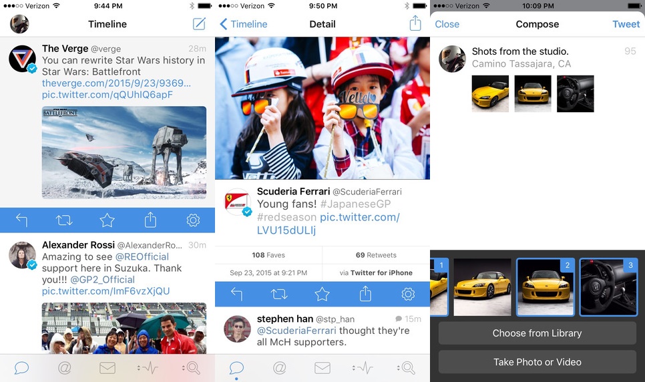Share The Verge tweet in Timeline action bar
645x382 pixels.
click(x=150, y=220)
